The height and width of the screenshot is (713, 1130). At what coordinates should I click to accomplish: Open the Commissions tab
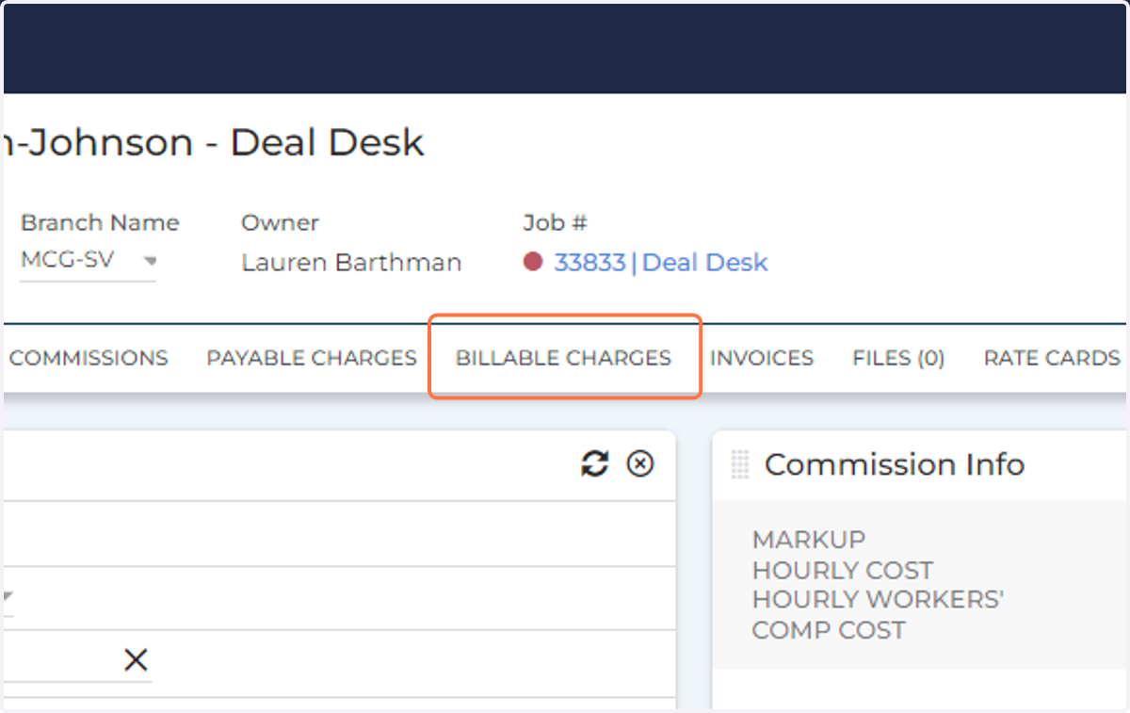tap(89, 358)
